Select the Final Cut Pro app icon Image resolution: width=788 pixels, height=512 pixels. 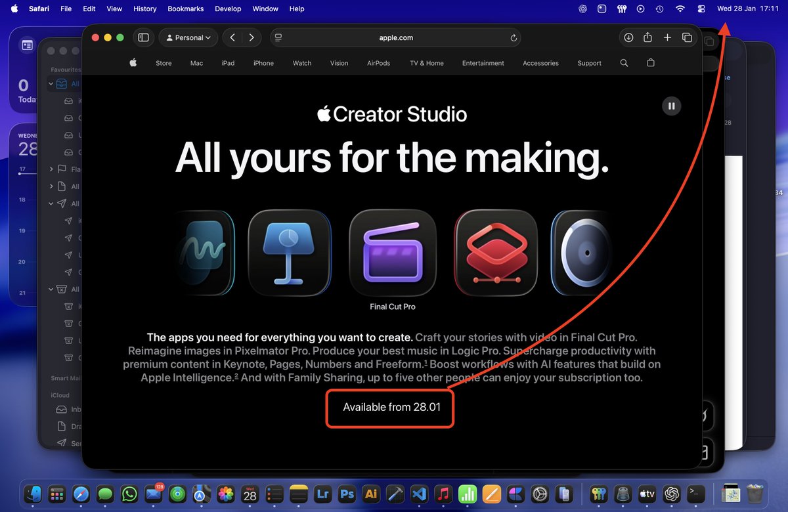point(393,252)
